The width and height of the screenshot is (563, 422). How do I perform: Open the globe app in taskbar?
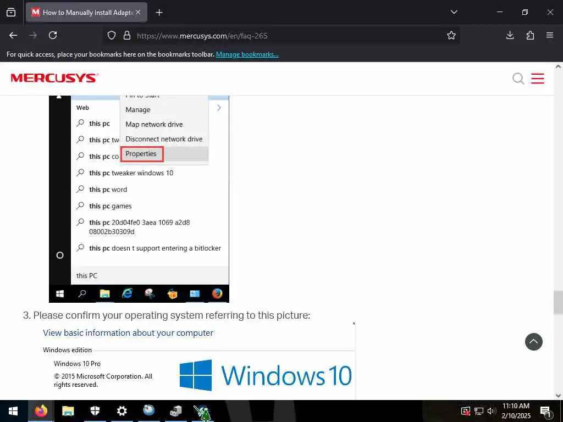point(148,411)
